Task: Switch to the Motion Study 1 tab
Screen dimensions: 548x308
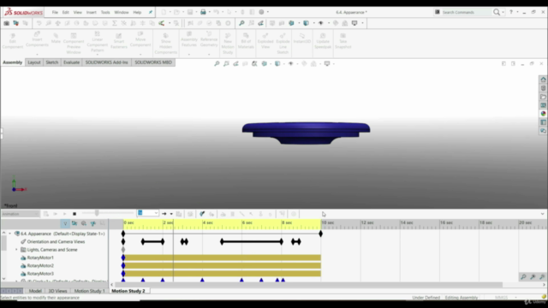Action: (89, 291)
